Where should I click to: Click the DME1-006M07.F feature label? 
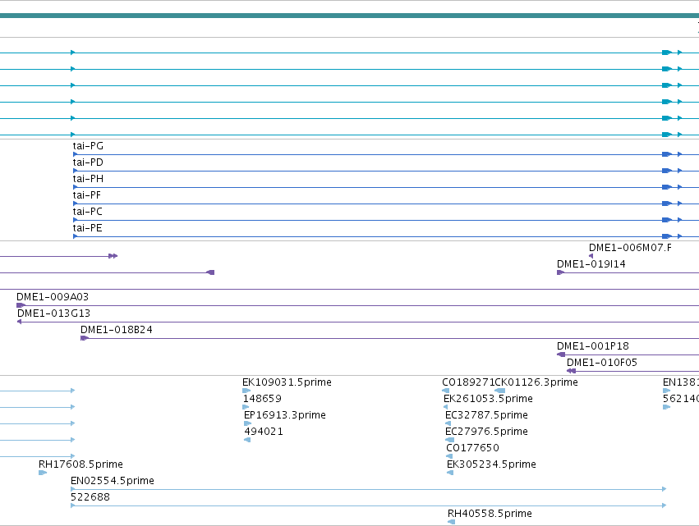click(x=630, y=248)
